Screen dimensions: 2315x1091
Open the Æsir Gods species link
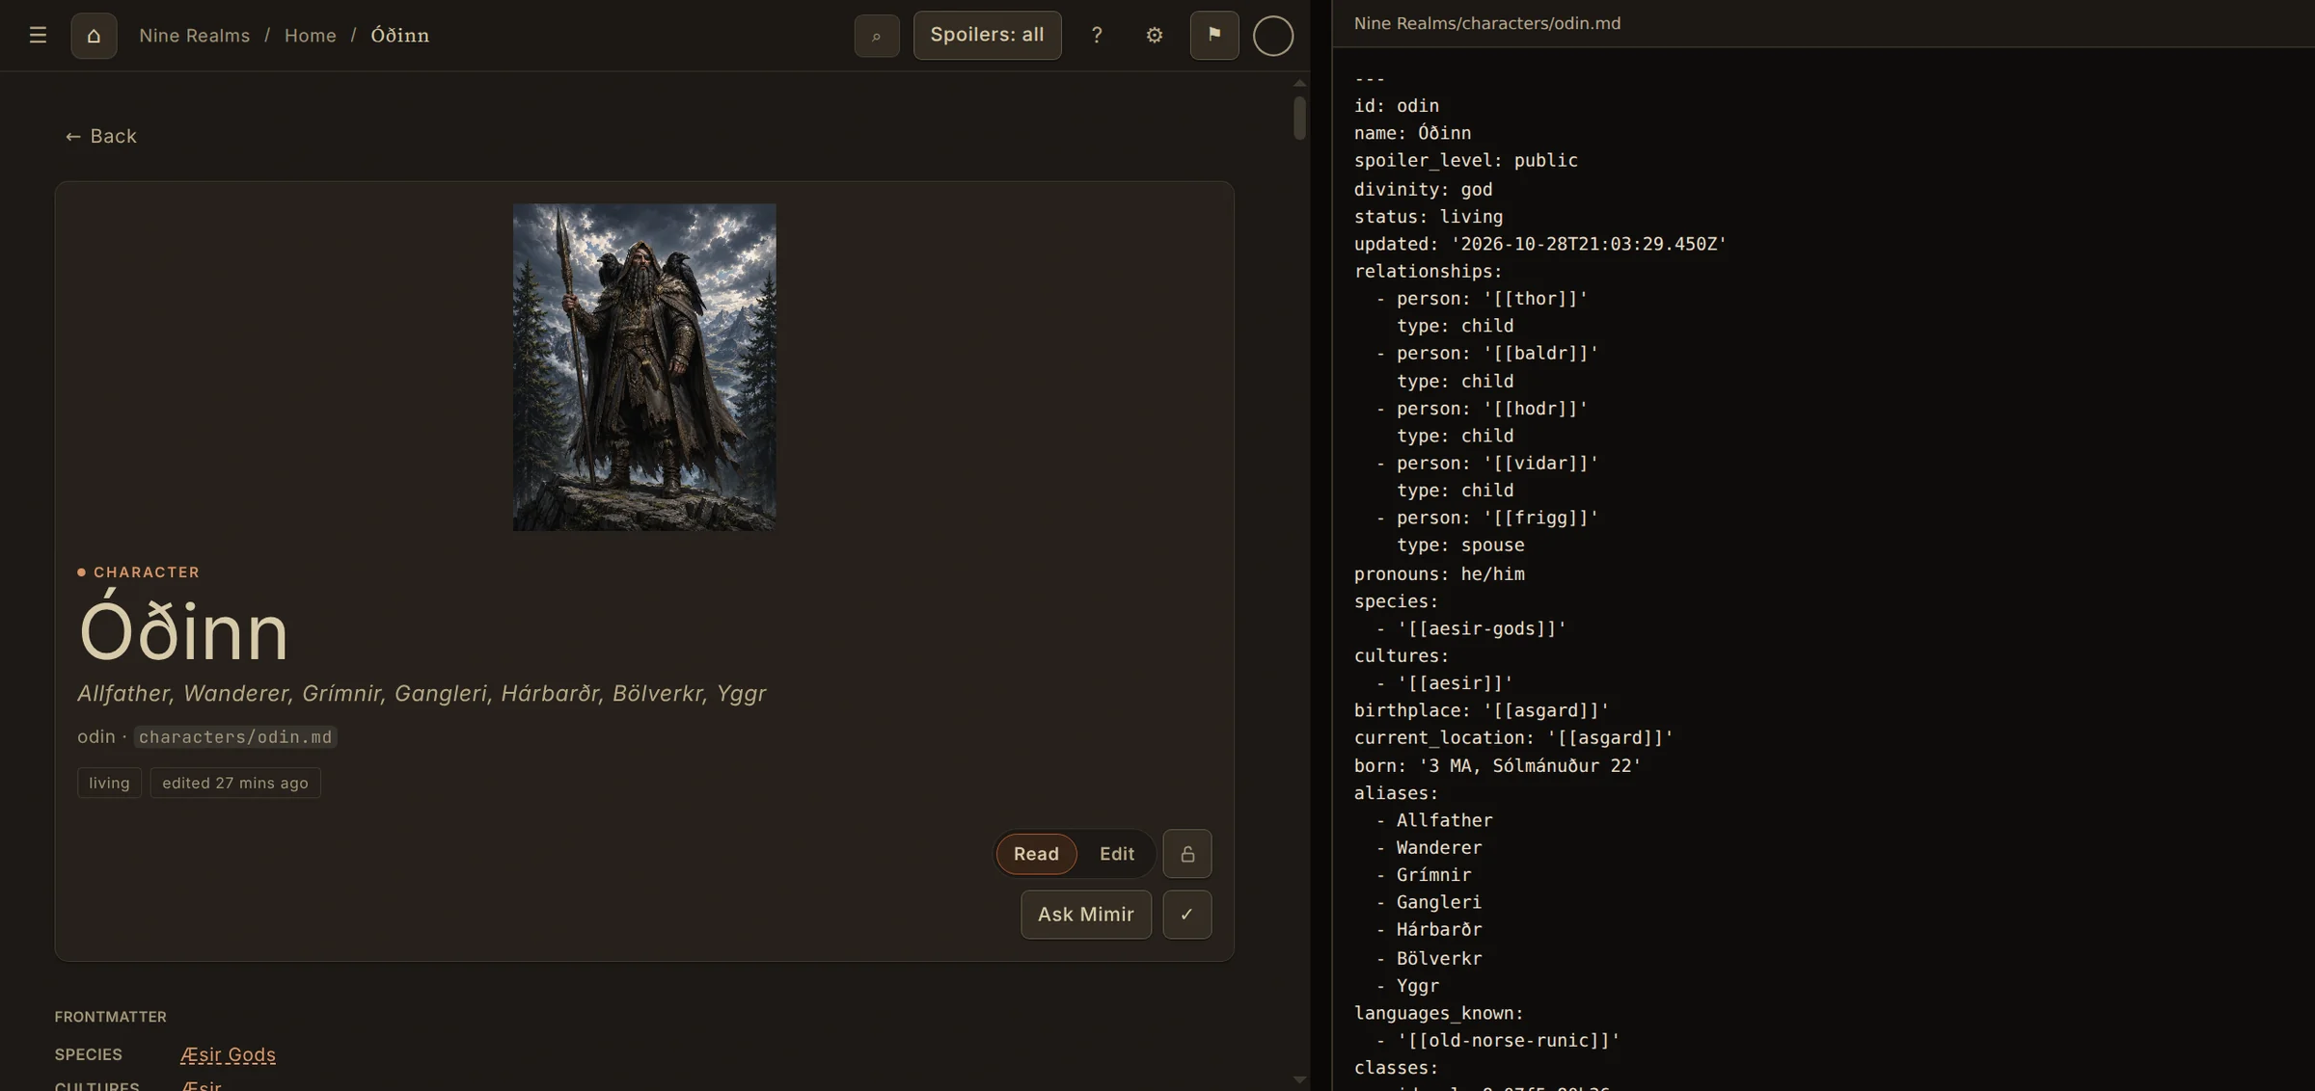coord(228,1054)
